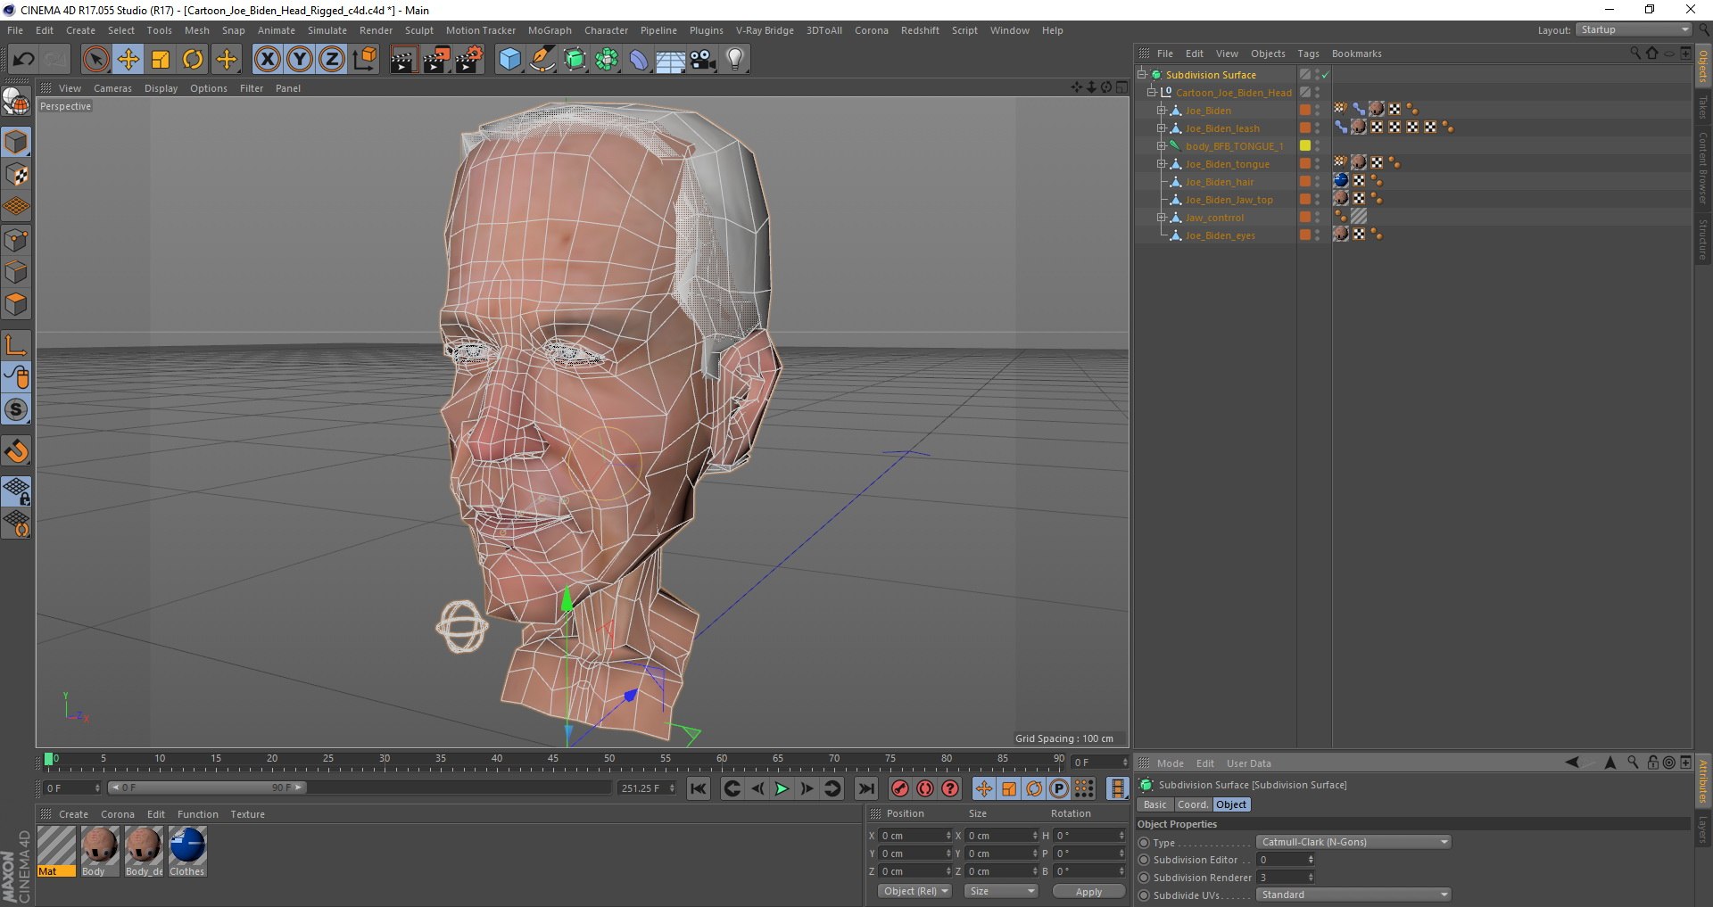Click the Undo arrow icon

[23, 60]
